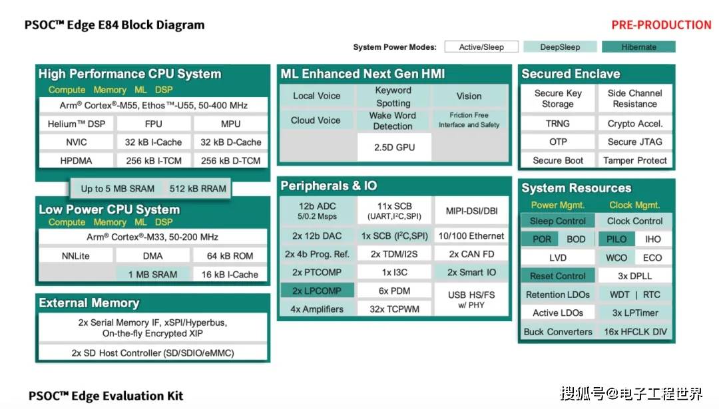This screenshot has width=719, height=409.
Task: Click the Secure Boot block
Action: (x=558, y=160)
